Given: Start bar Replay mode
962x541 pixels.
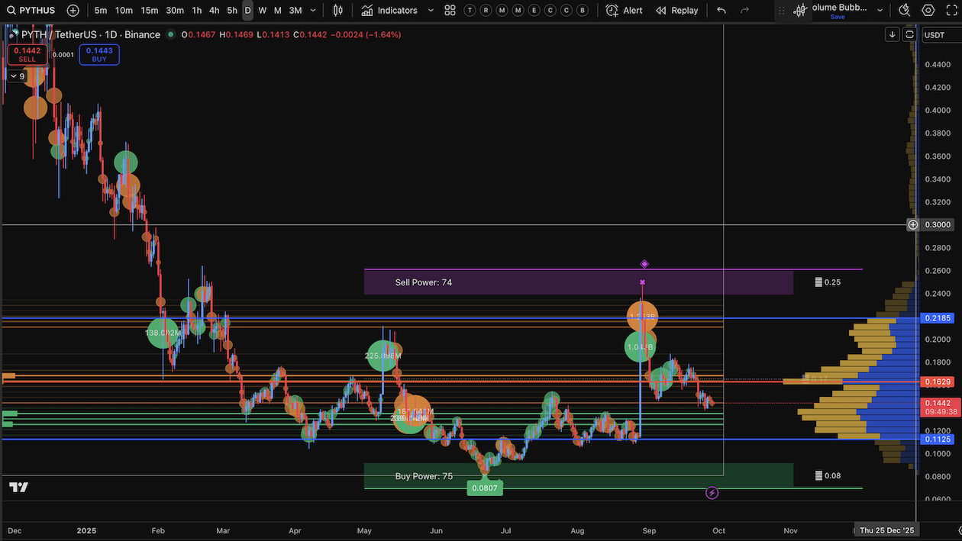Looking at the screenshot, I should (676, 10).
